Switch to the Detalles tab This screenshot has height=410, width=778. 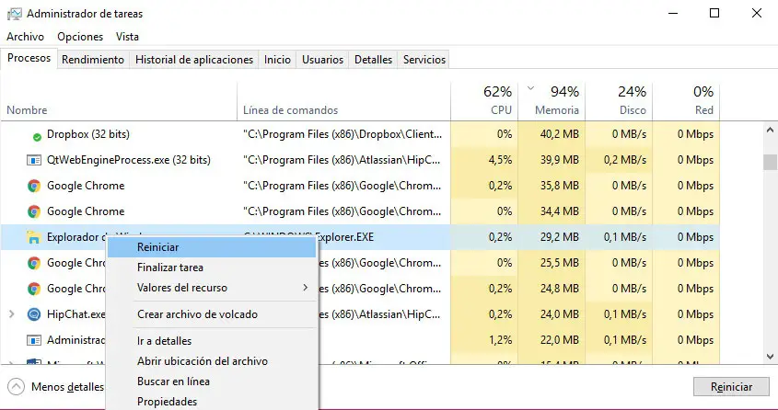click(373, 60)
